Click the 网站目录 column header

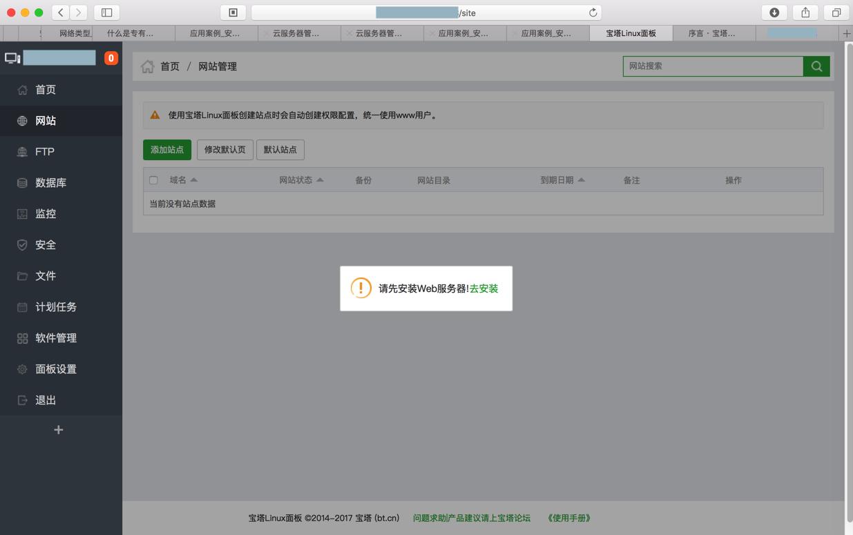434,180
